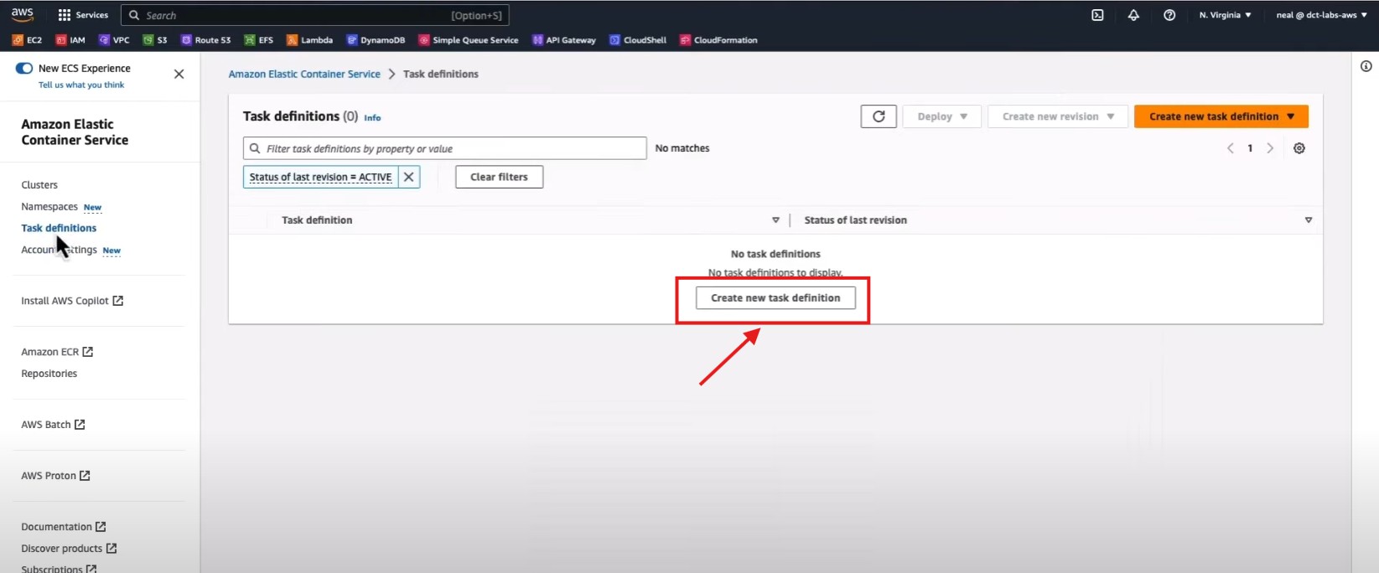
Task: Open the help question mark icon
Action: (1169, 15)
